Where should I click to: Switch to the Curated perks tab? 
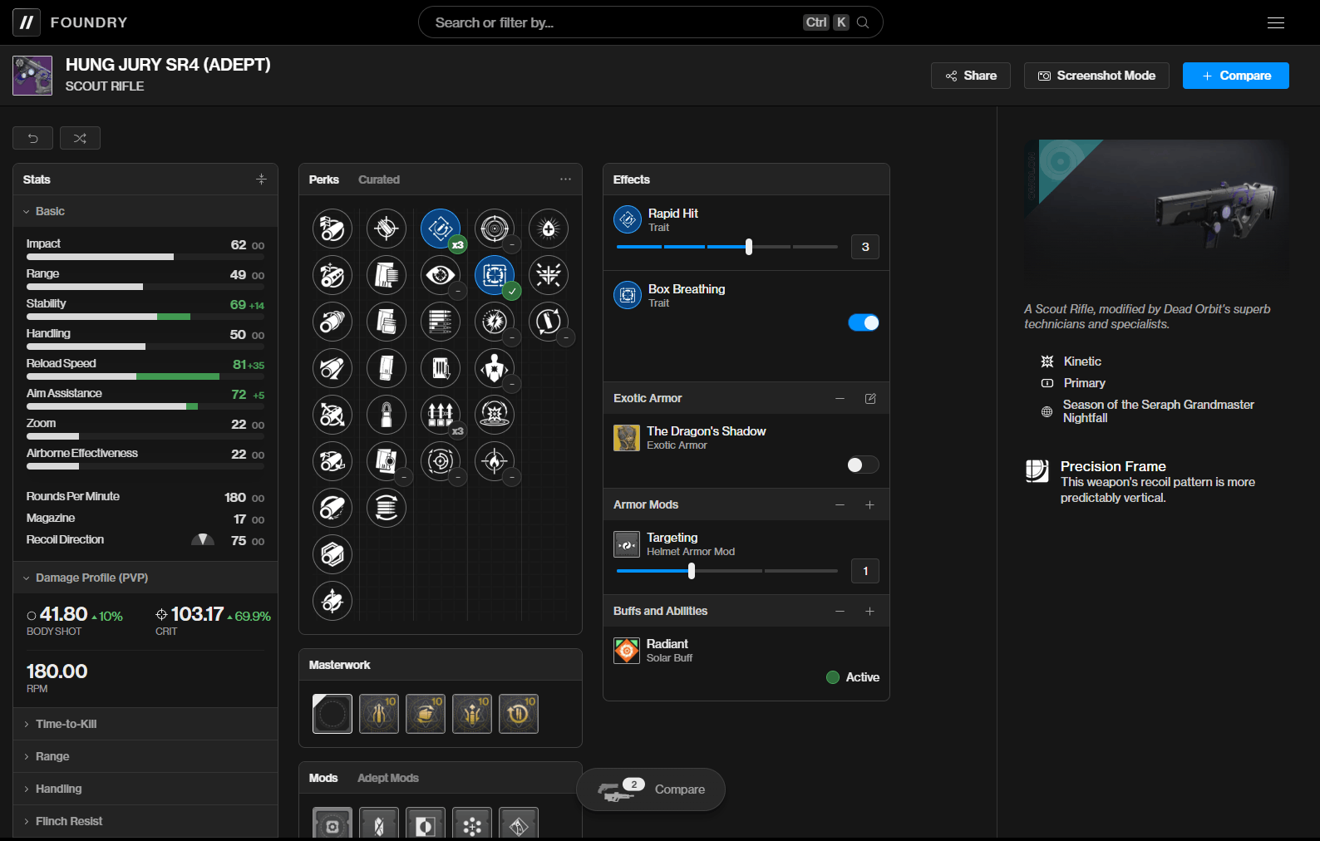coord(379,180)
